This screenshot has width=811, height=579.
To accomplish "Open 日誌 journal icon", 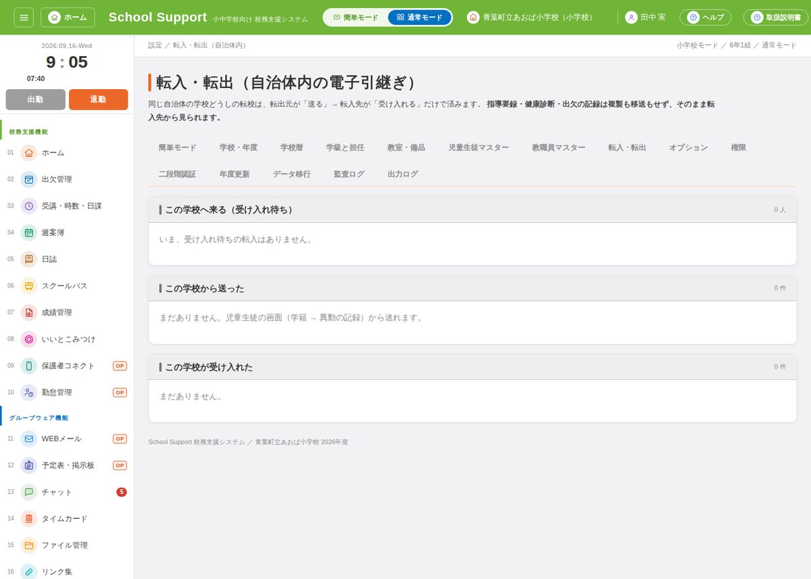I will click(29, 259).
